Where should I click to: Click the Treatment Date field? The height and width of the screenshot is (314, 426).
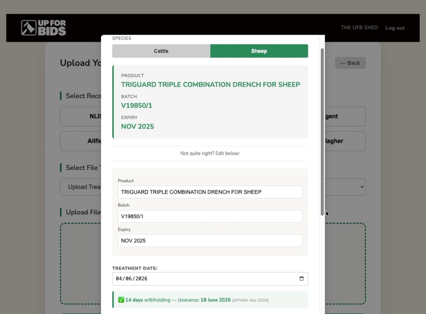210,279
